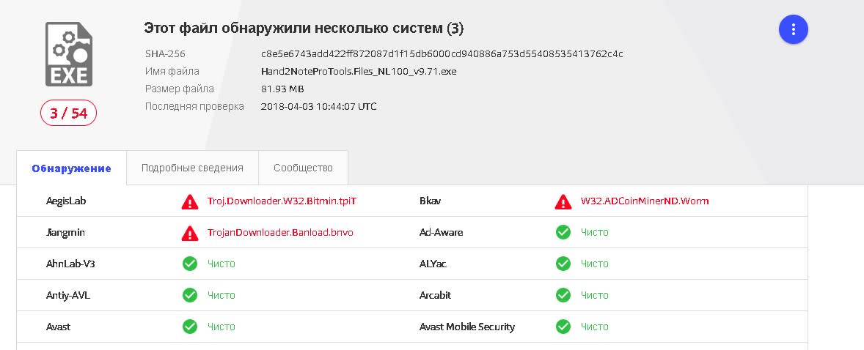Click the 3 / 54 detection ratio badge

coord(68,113)
